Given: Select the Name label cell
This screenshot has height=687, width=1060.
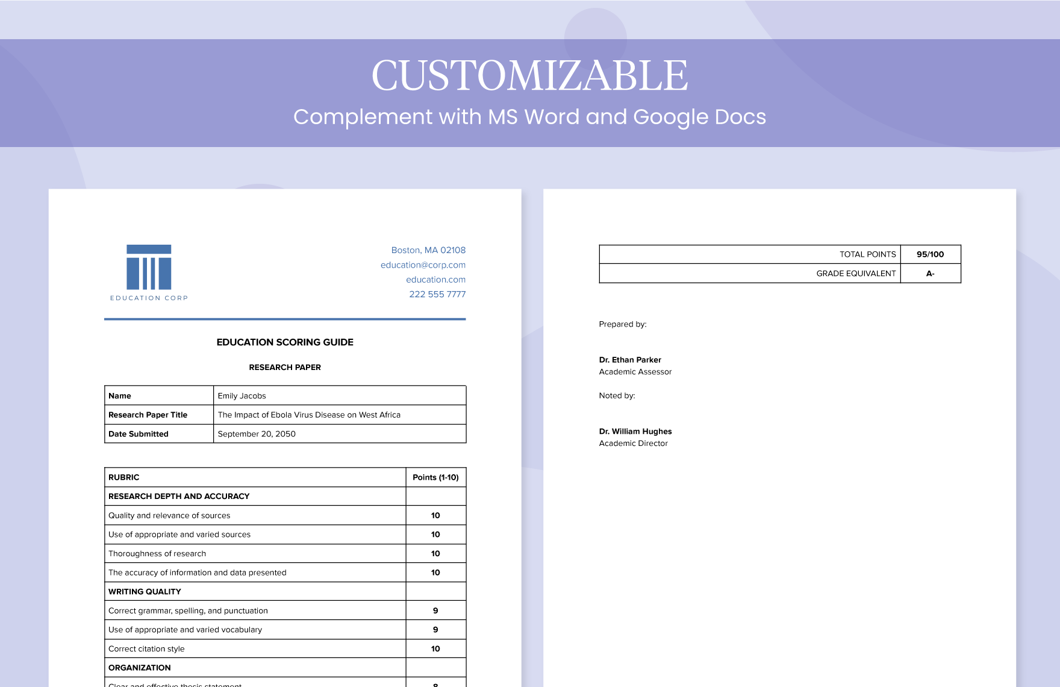Looking at the screenshot, I should (159, 395).
